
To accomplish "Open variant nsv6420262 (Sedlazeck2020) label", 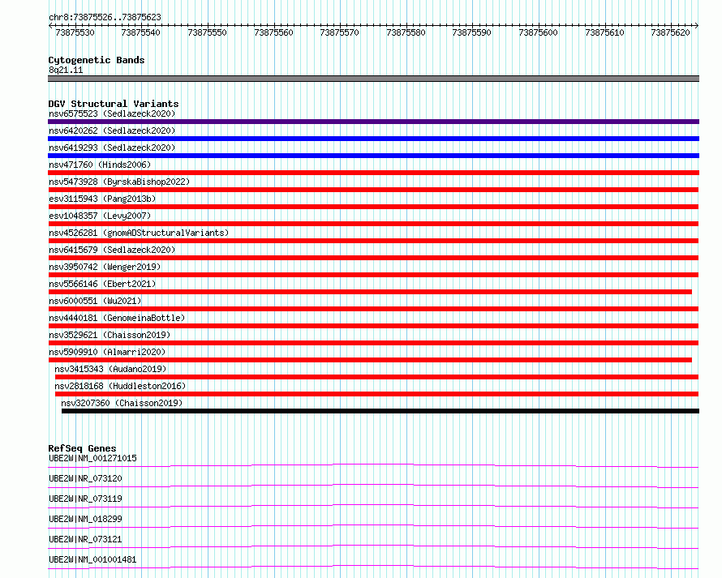I will pos(112,131).
